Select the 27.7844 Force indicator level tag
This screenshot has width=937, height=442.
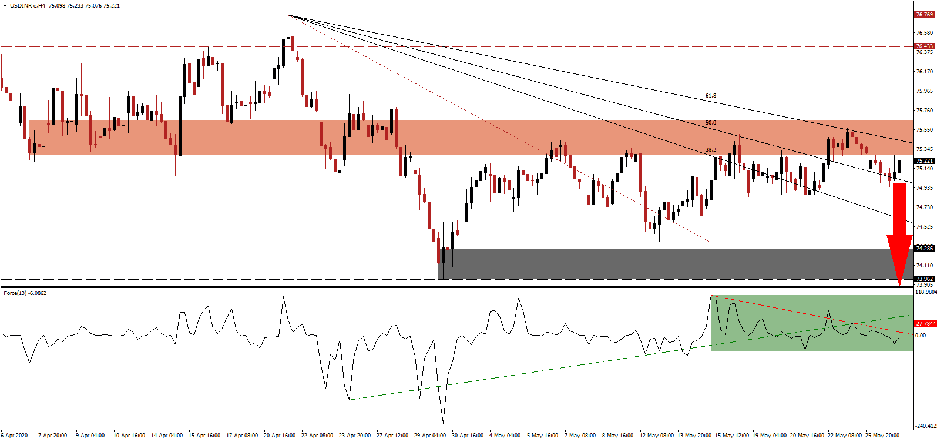(x=925, y=324)
